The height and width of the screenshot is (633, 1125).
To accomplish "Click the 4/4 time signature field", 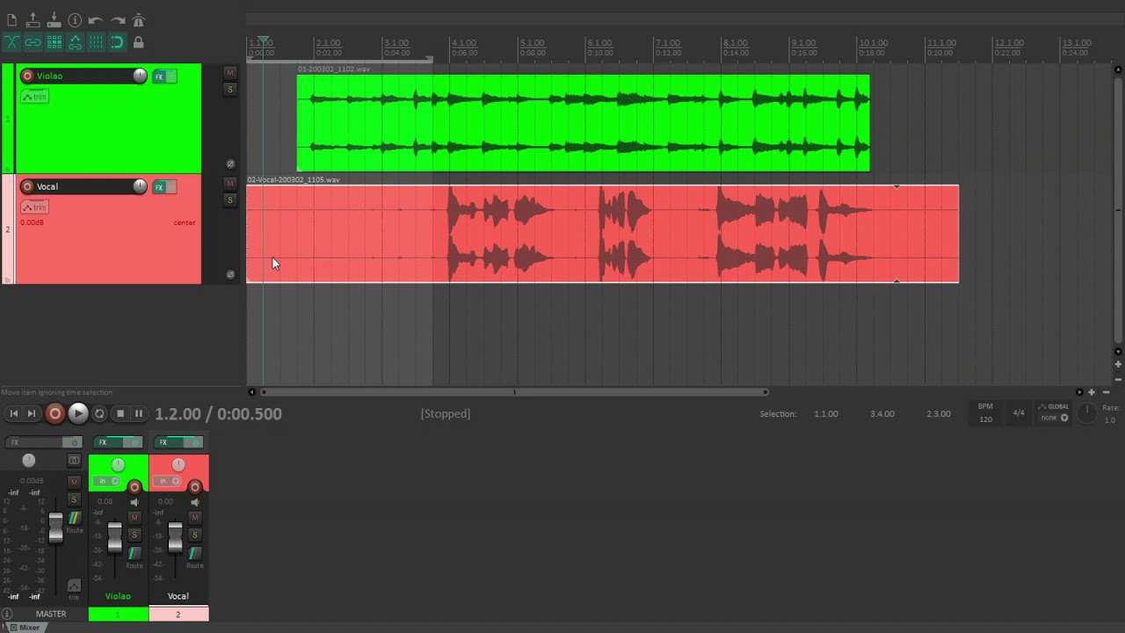I will point(1019,412).
